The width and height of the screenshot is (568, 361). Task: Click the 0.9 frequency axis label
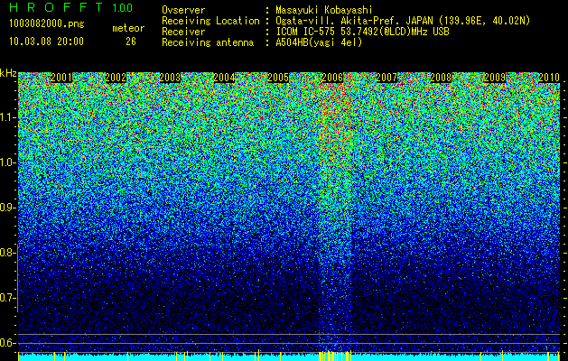[7, 208]
